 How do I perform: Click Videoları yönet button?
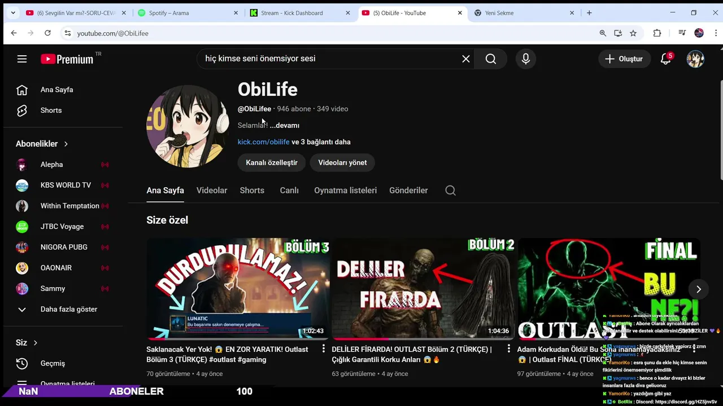[342, 162]
